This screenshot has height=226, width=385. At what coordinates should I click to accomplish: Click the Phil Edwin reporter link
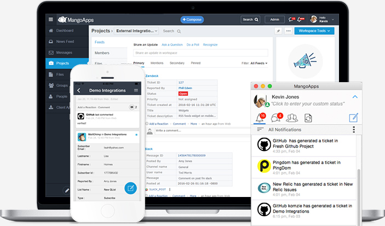(185, 88)
